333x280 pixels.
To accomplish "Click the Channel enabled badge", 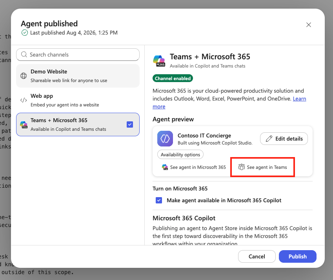I will click(173, 79).
